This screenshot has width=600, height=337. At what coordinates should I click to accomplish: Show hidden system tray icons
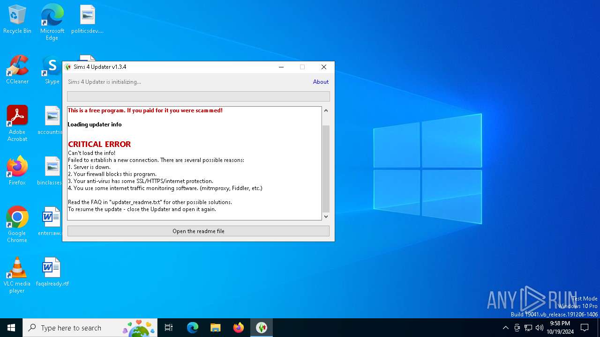tap(505, 328)
